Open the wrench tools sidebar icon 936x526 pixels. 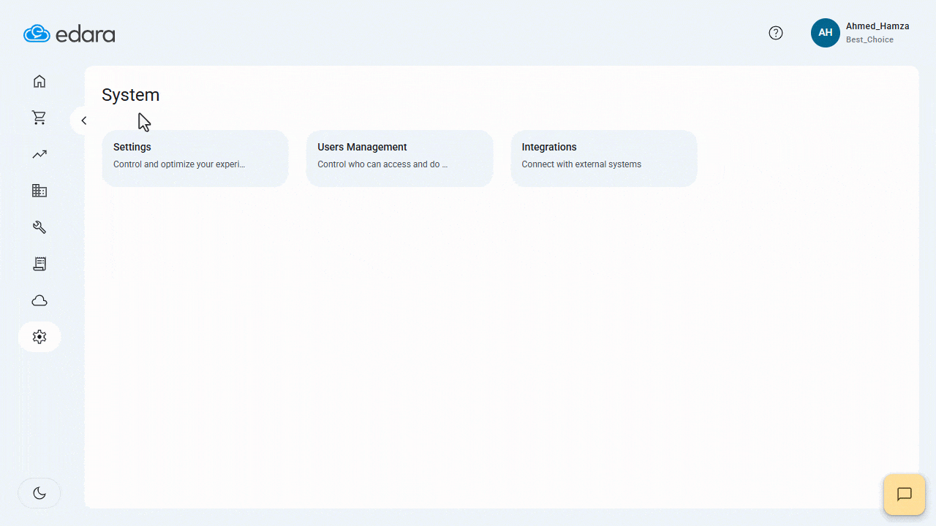tap(39, 227)
